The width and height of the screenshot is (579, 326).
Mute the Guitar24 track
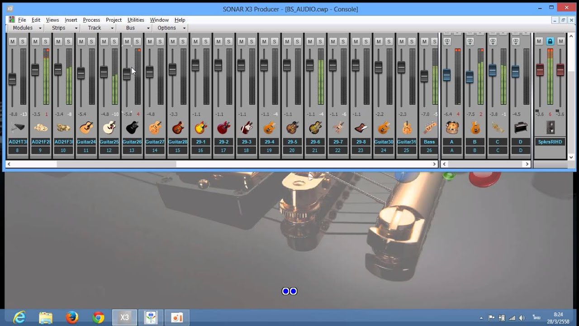pyautogui.click(x=81, y=42)
